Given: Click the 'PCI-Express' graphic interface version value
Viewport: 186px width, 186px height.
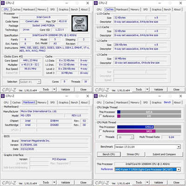Looking at the screenshot, I should point(59,159).
